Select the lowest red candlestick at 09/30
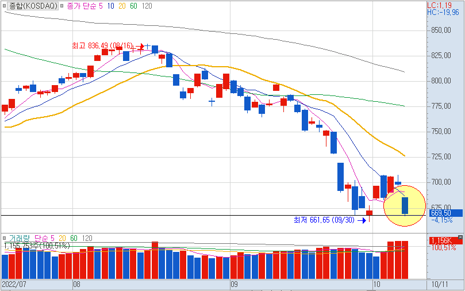465x291 pixels. [369, 213]
